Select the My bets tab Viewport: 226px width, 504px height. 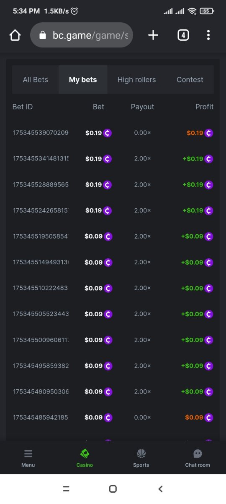coord(83,79)
